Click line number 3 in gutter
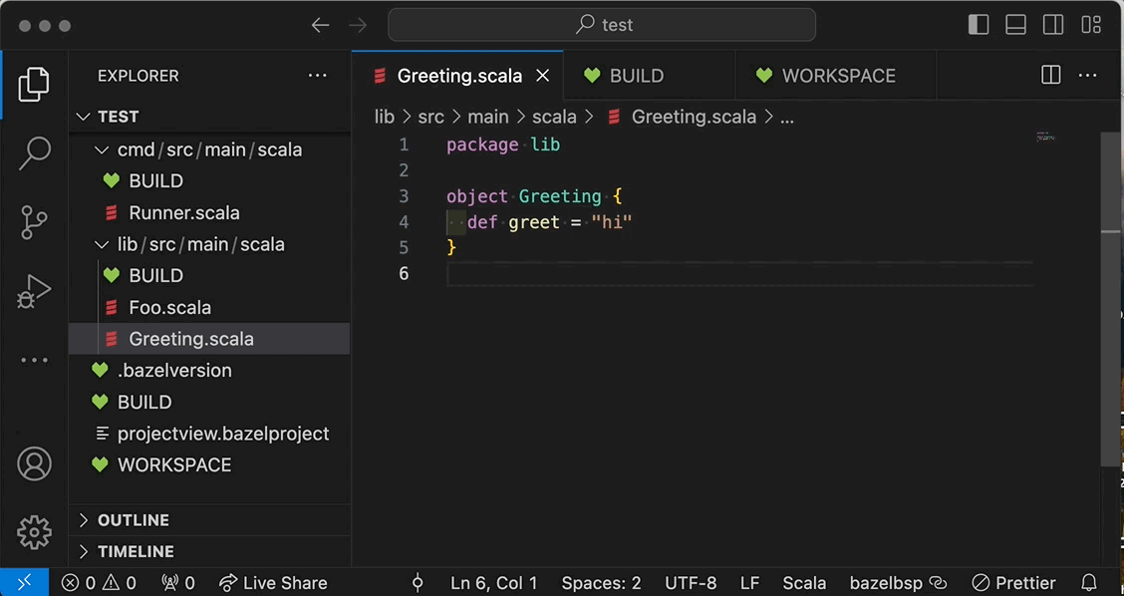This screenshot has width=1124, height=596. pyautogui.click(x=404, y=195)
